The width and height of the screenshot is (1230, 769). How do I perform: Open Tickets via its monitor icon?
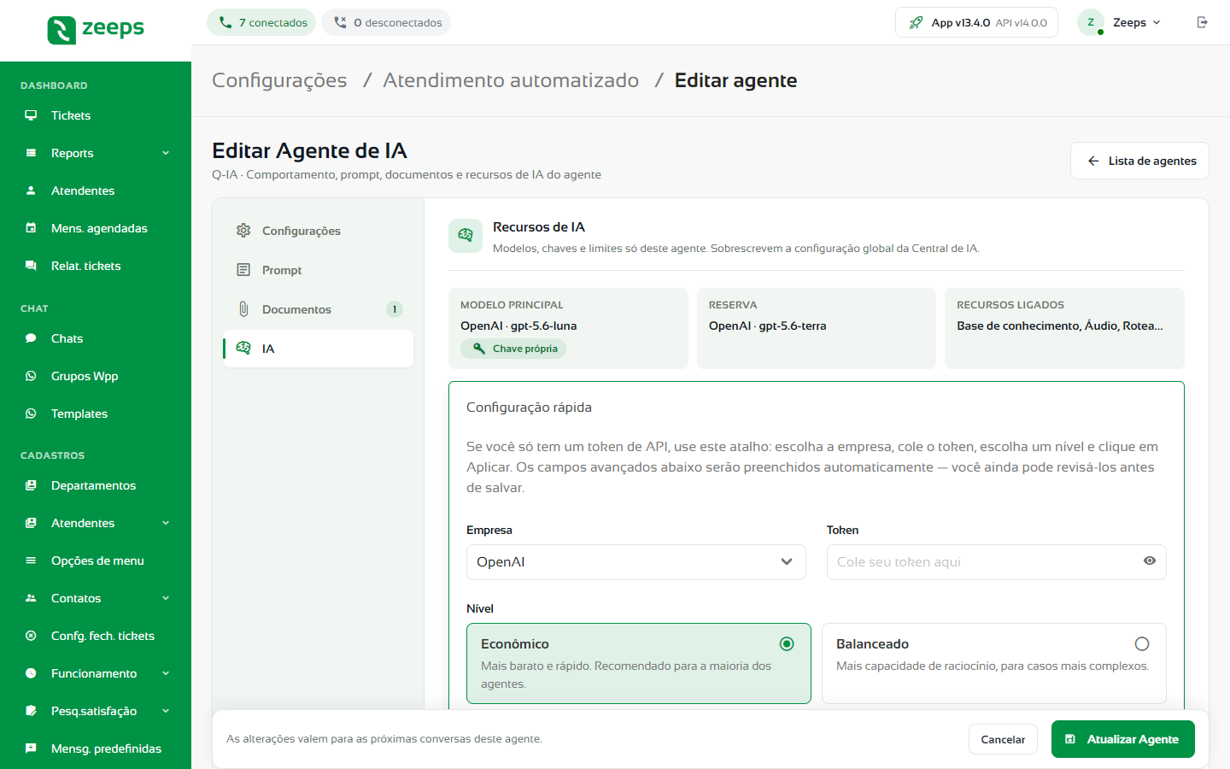tap(31, 115)
